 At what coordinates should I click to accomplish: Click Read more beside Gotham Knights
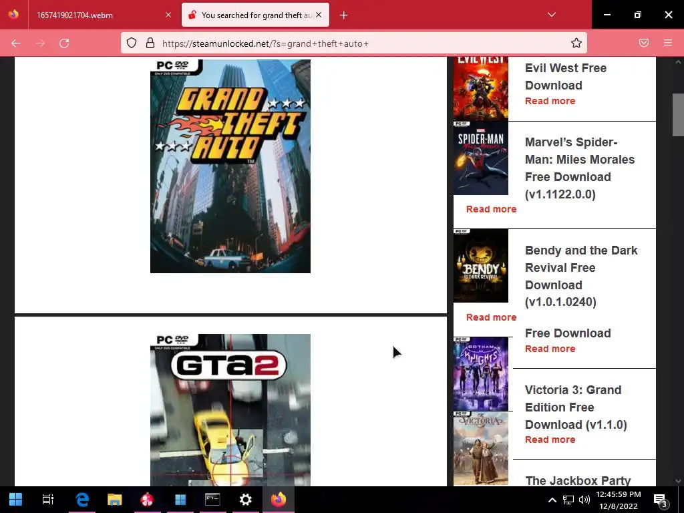click(x=550, y=349)
